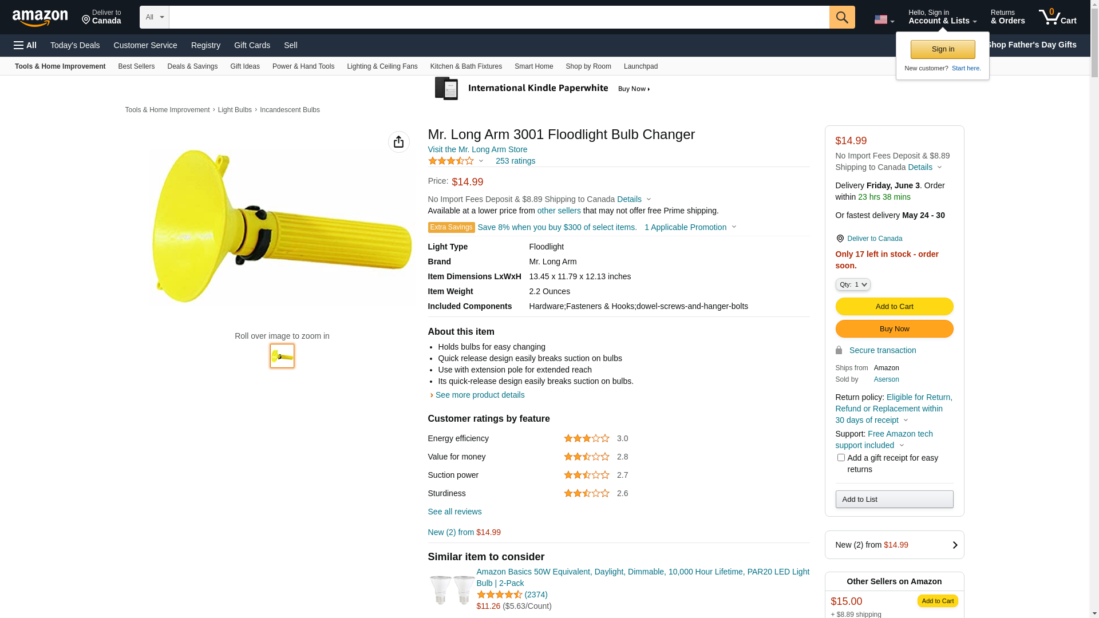Click the See all reviews link
Viewport: 1099px width, 618px height.
pos(454,512)
